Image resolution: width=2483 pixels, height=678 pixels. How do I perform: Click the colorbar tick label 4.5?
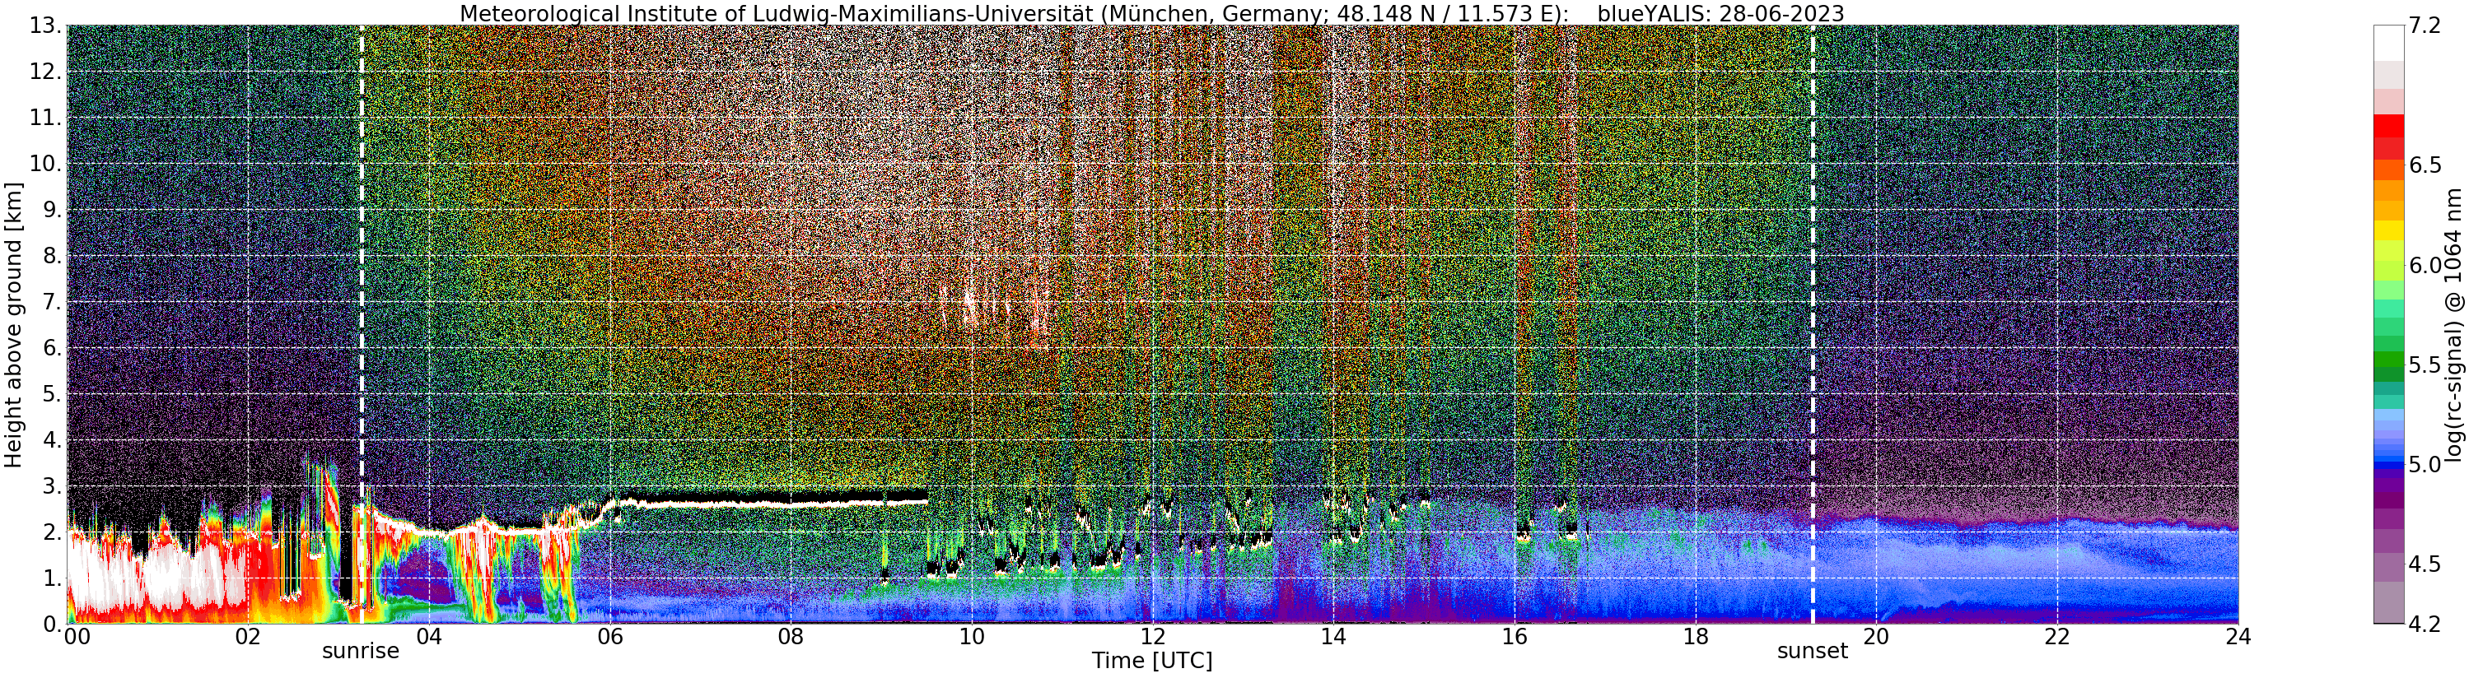(x=2425, y=564)
